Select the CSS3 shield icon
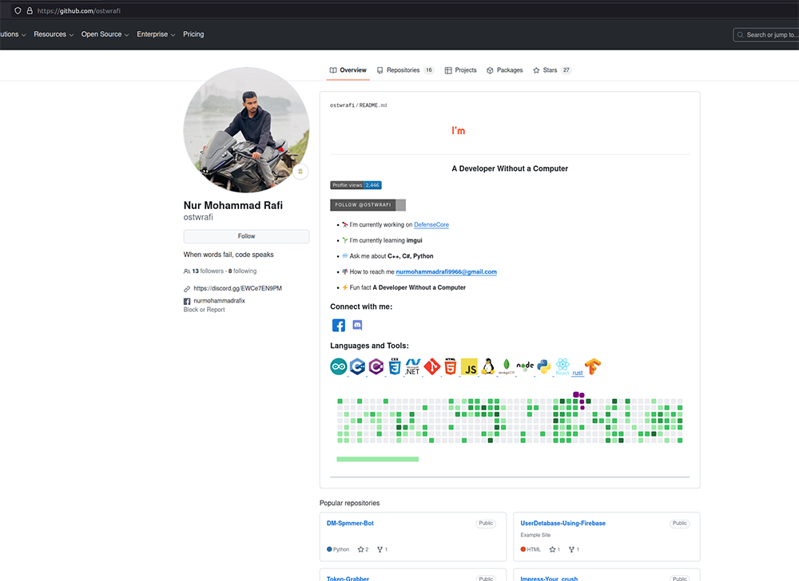 [x=394, y=367]
